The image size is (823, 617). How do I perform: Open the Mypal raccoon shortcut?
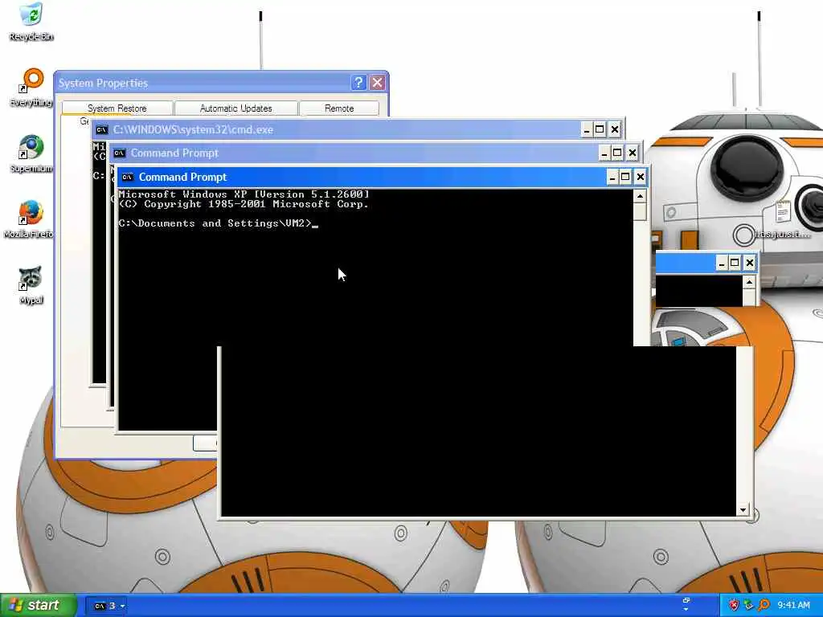[31, 285]
